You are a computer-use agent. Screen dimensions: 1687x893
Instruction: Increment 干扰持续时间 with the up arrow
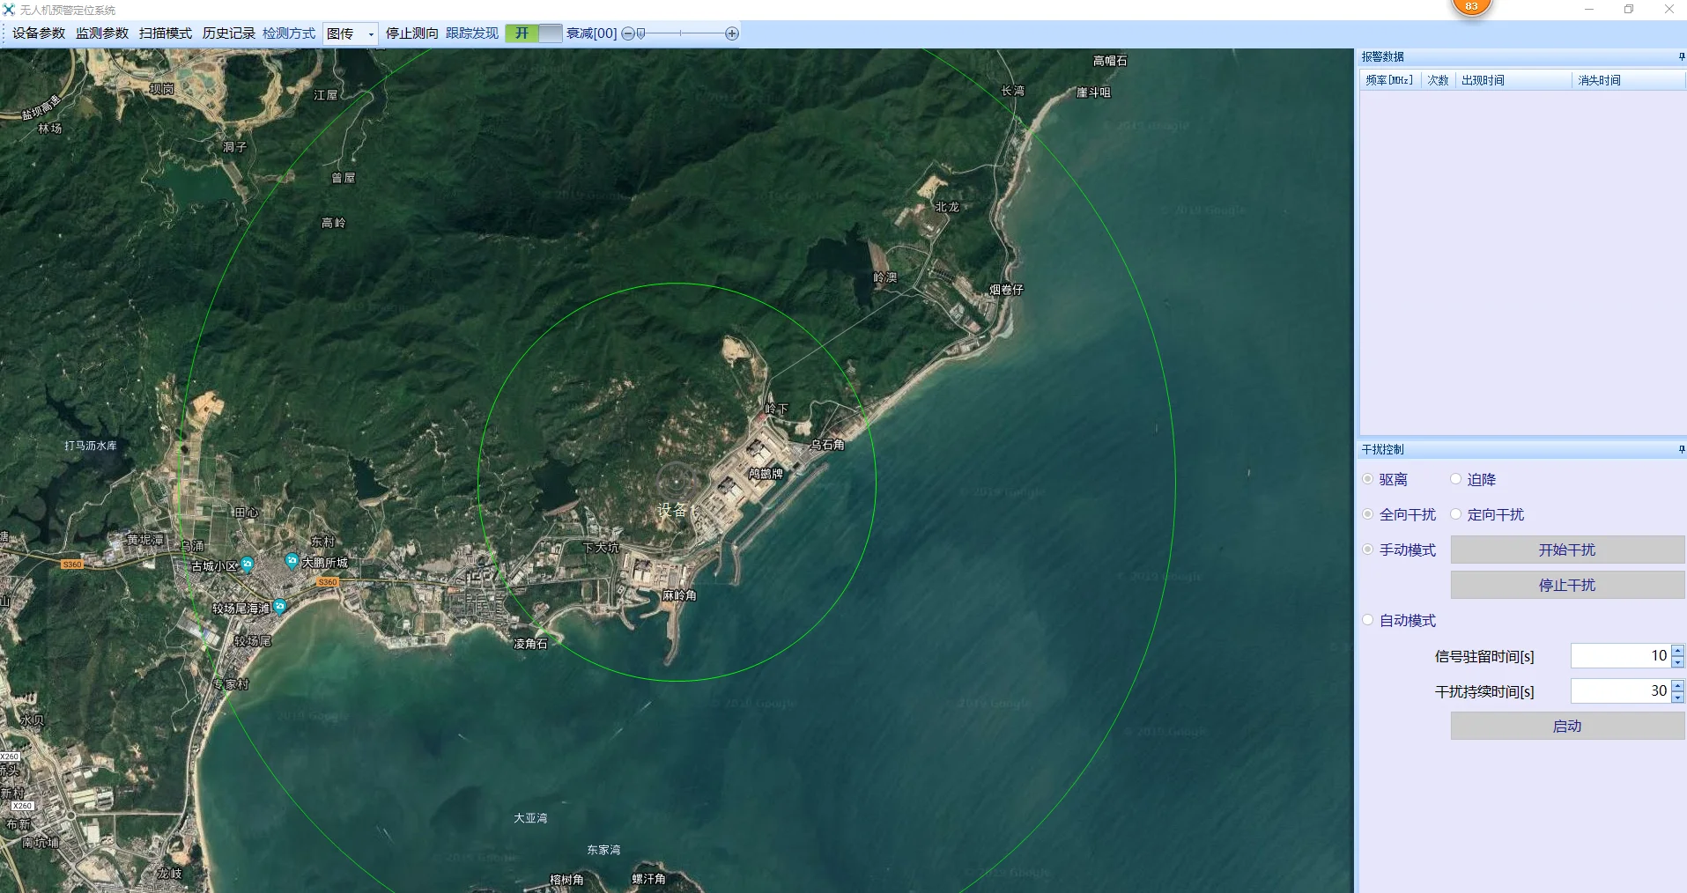1677,686
